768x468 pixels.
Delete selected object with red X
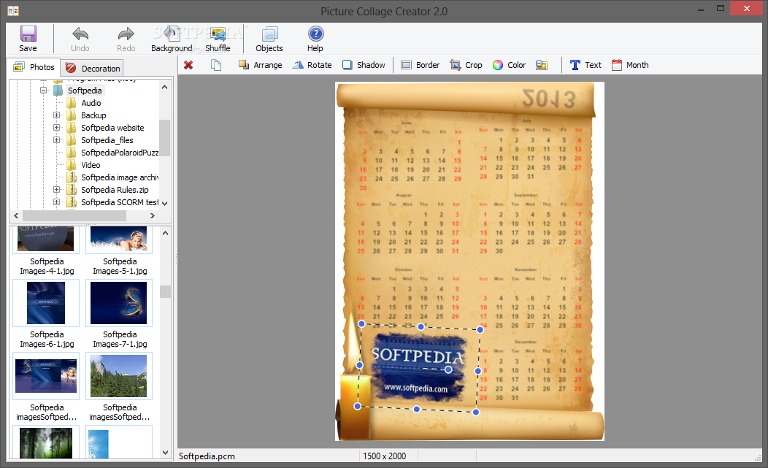pos(188,65)
